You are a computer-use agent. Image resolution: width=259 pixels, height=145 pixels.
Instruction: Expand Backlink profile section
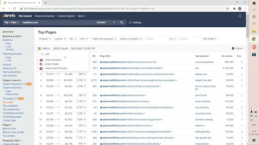(x=13, y=36)
